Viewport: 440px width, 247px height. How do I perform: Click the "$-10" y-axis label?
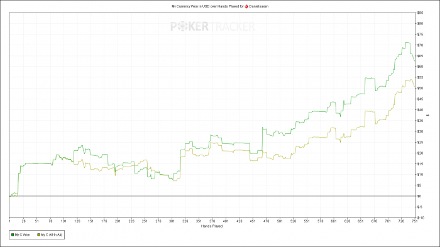point(421,218)
